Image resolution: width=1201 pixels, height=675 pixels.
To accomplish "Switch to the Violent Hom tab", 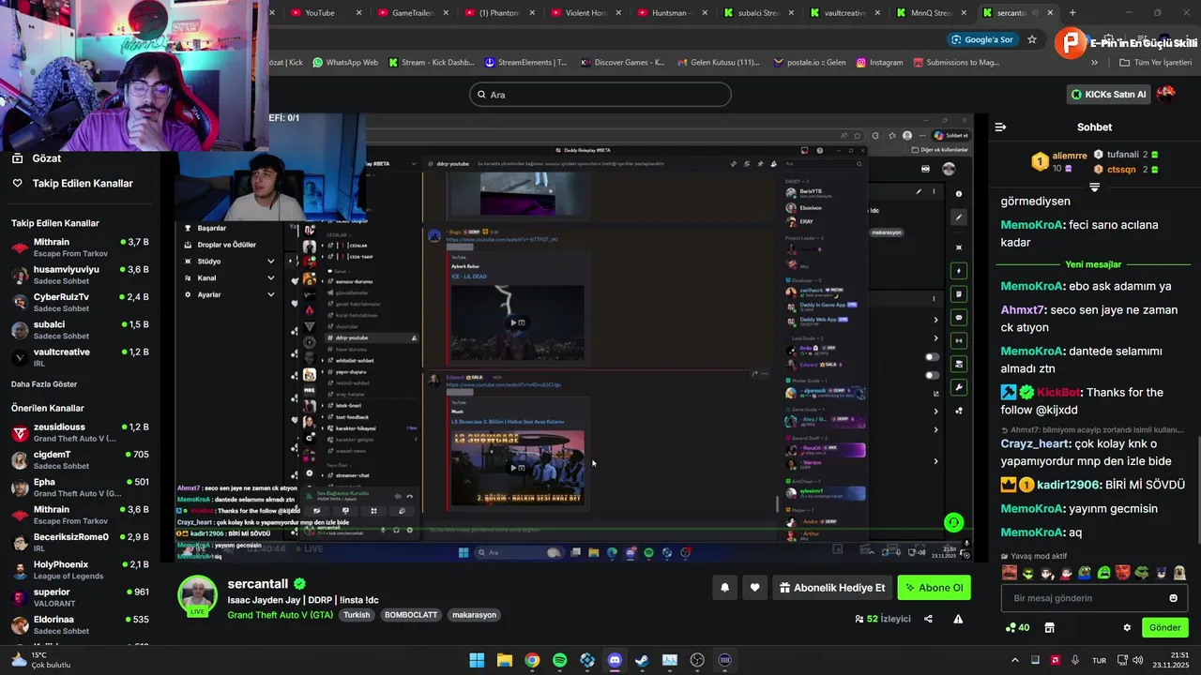I will [x=585, y=13].
